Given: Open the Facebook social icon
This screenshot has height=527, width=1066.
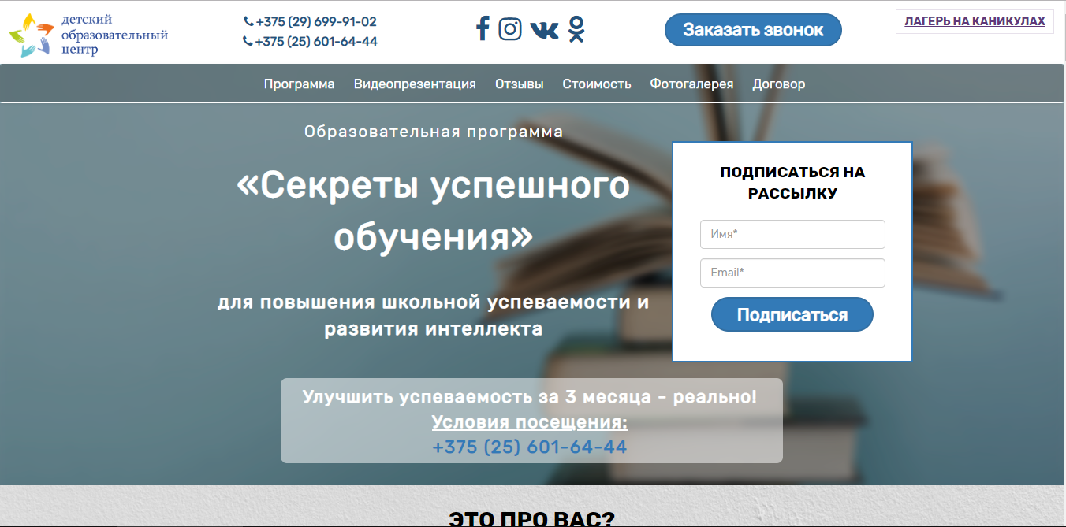Looking at the screenshot, I should 483,29.
